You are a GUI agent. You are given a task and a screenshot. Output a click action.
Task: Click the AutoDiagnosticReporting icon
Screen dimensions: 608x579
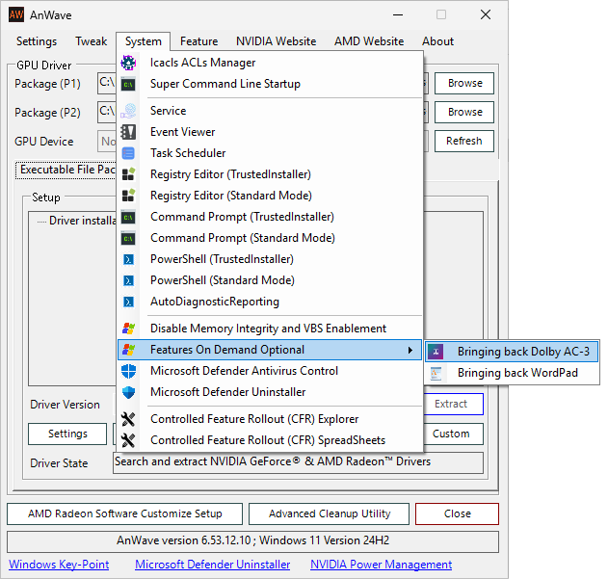point(128,302)
